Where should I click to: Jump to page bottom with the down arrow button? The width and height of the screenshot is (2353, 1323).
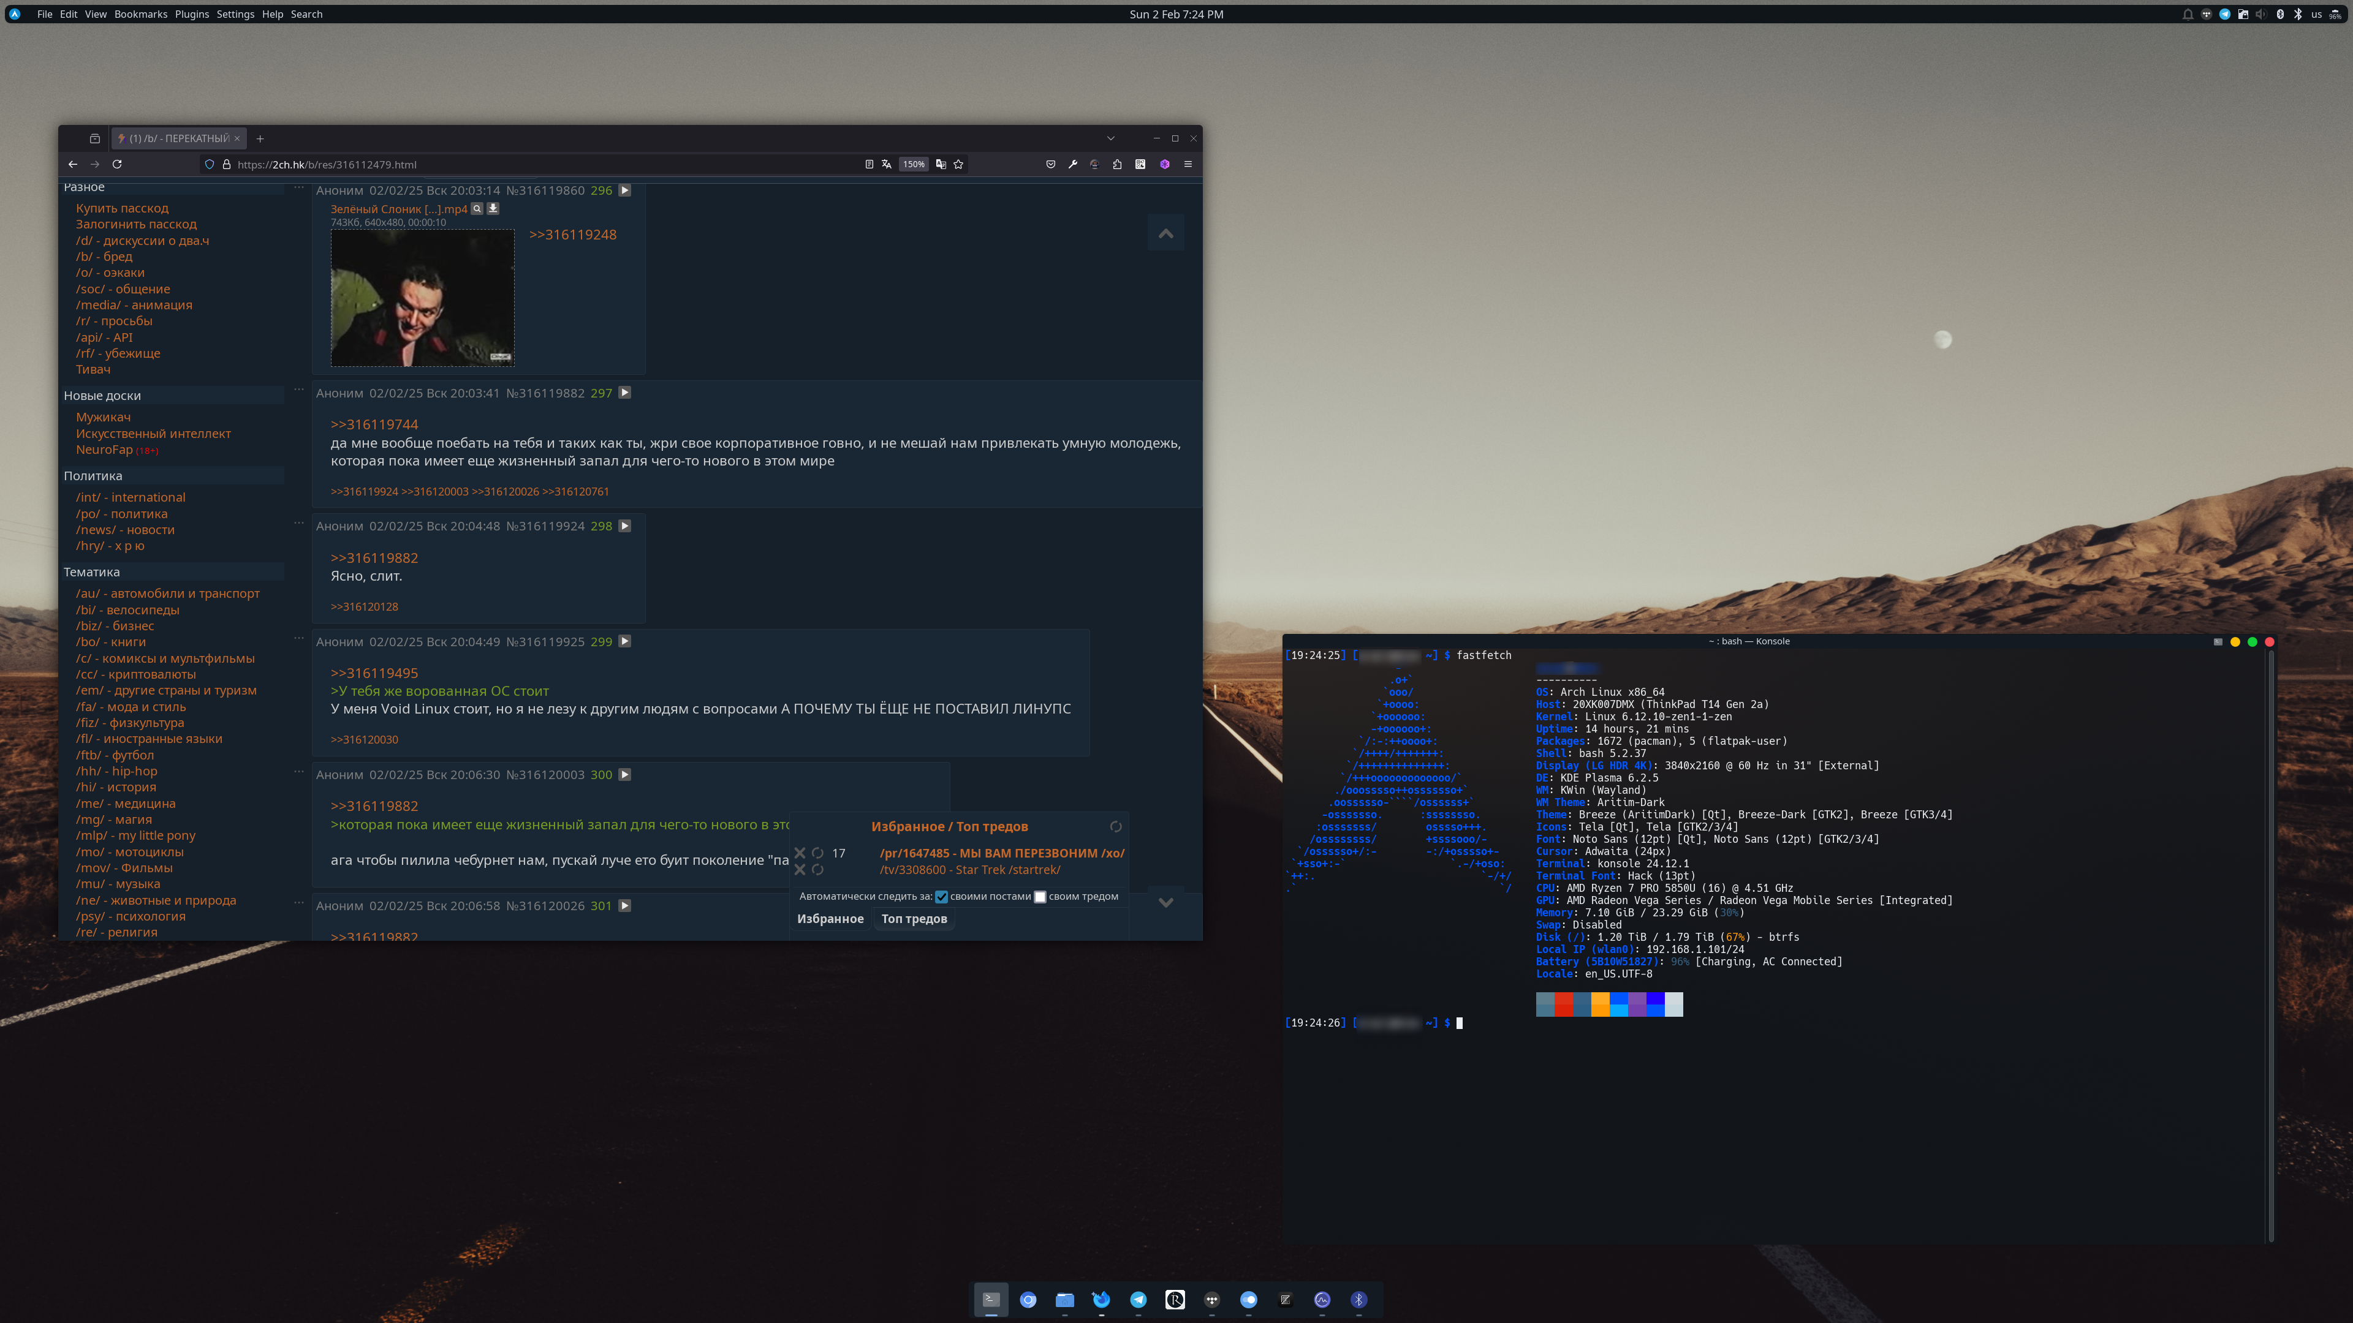[1167, 902]
